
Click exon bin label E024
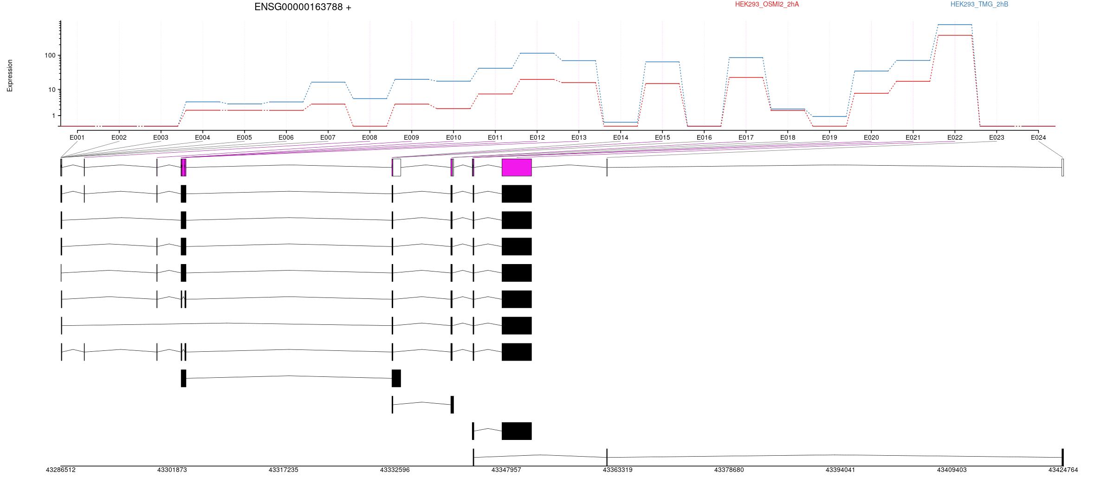1038,137
